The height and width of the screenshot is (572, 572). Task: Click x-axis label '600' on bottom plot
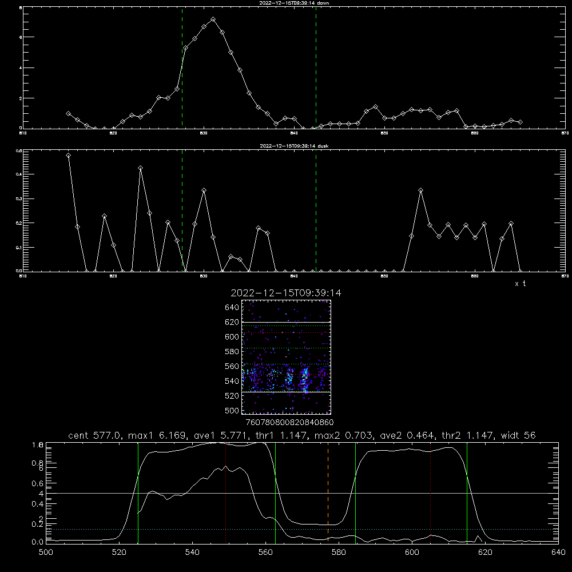coord(412,553)
